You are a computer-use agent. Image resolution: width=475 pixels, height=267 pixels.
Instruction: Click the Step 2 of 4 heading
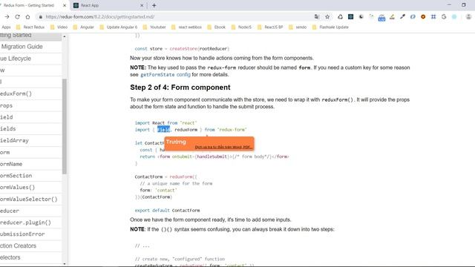[180, 88]
